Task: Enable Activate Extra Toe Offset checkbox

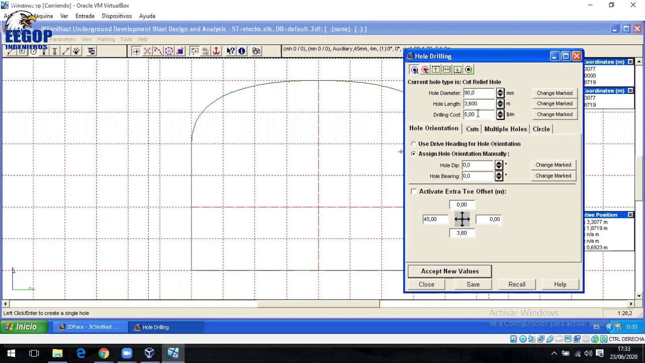Action: click(x=414, y=192)
